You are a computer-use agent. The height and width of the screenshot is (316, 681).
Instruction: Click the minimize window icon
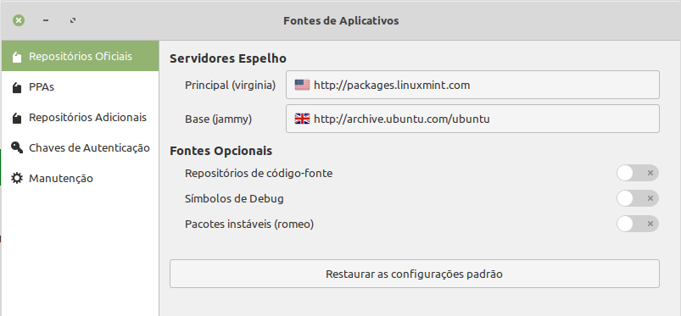tap(46, 20)
